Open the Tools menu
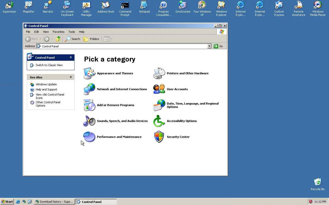Viewport: 329px width, 205px height. click(x=71, y=32)
